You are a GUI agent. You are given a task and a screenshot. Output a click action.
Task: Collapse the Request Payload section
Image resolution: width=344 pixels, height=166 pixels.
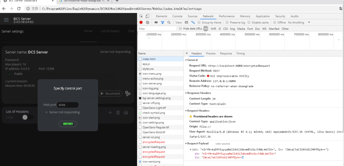(198, 144)
